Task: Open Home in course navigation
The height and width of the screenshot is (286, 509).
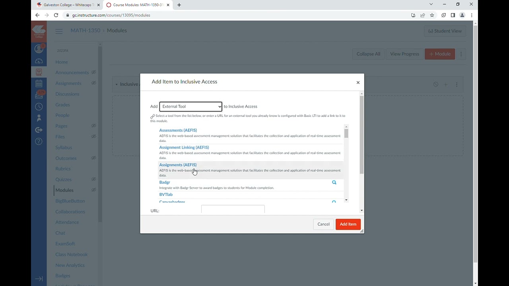Action: (62, 62)
